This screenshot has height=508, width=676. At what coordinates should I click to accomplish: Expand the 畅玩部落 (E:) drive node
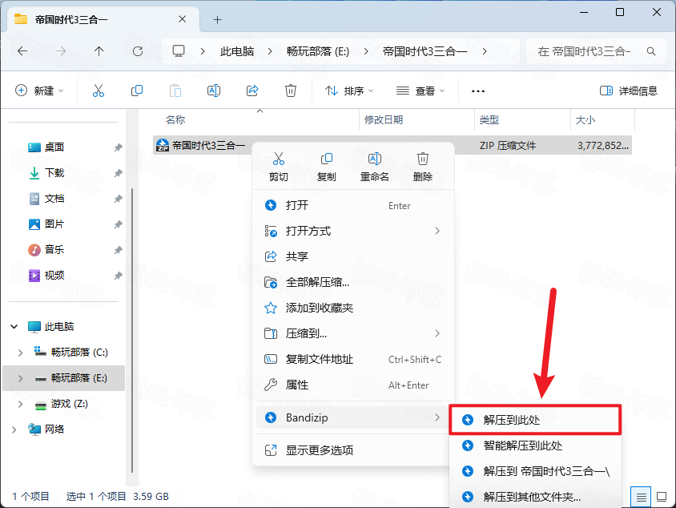[20, 378]
